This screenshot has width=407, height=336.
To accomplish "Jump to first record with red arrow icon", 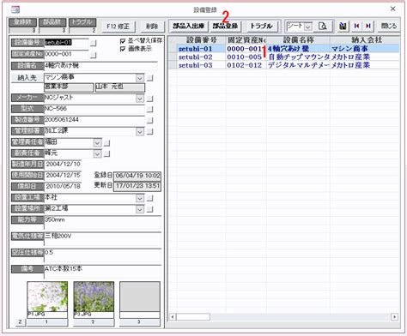I will [356, 26].
